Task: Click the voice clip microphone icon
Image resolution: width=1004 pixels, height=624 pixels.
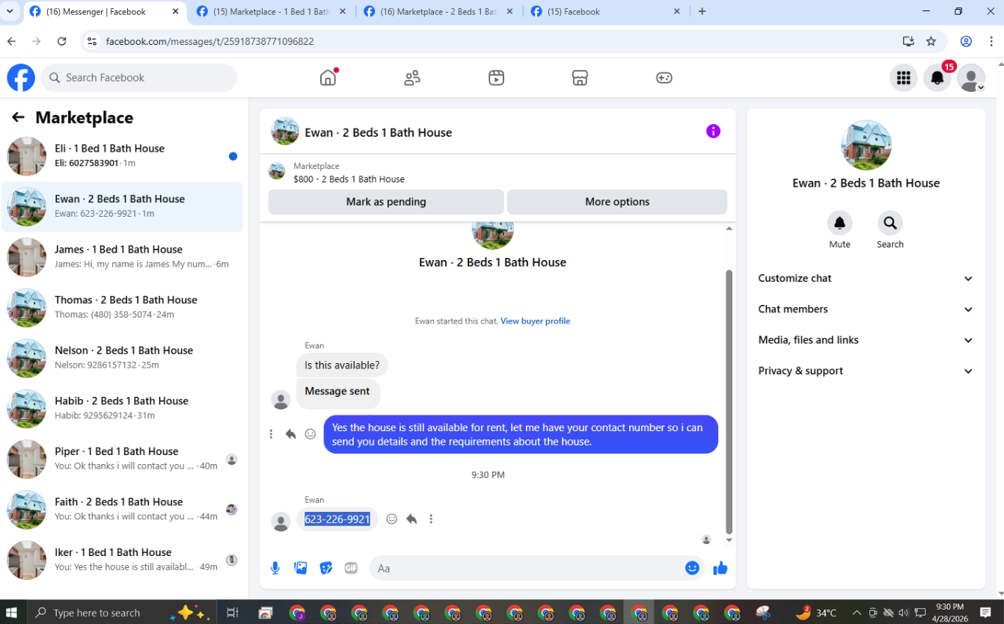Action: [275, 568]
